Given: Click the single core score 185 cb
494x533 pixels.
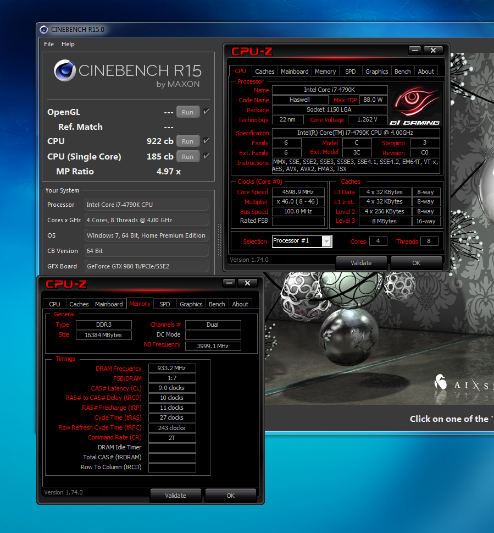Looking at the screenshot, I should pyautogui.click(x=160, y=156).
